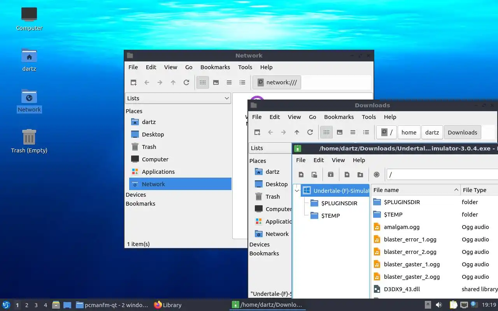The height and width of the screenshot is (311, 498).
Task: Enable Icon View in Downloads window
Action: point(326,132)
